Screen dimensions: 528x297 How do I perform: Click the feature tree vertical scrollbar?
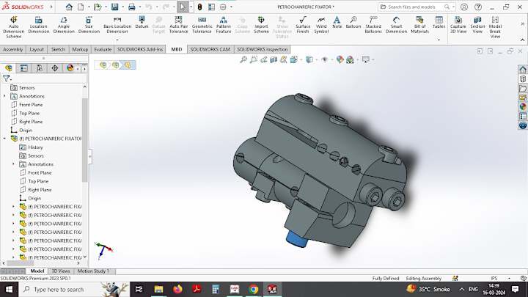tap(85, 140)
